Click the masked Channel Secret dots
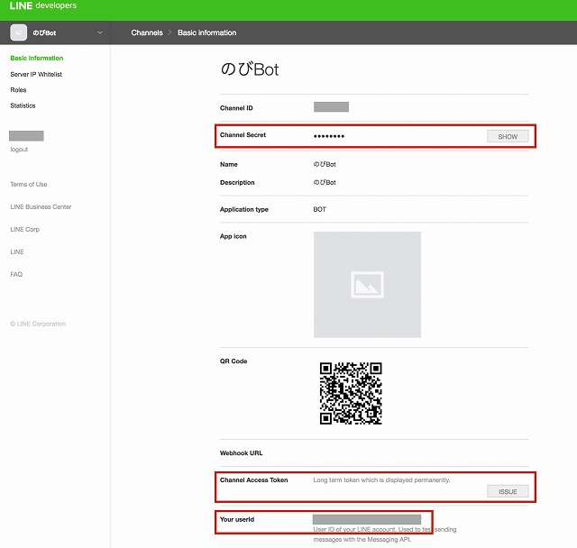Viewport: 577px width, 548px height. point(329,136)
